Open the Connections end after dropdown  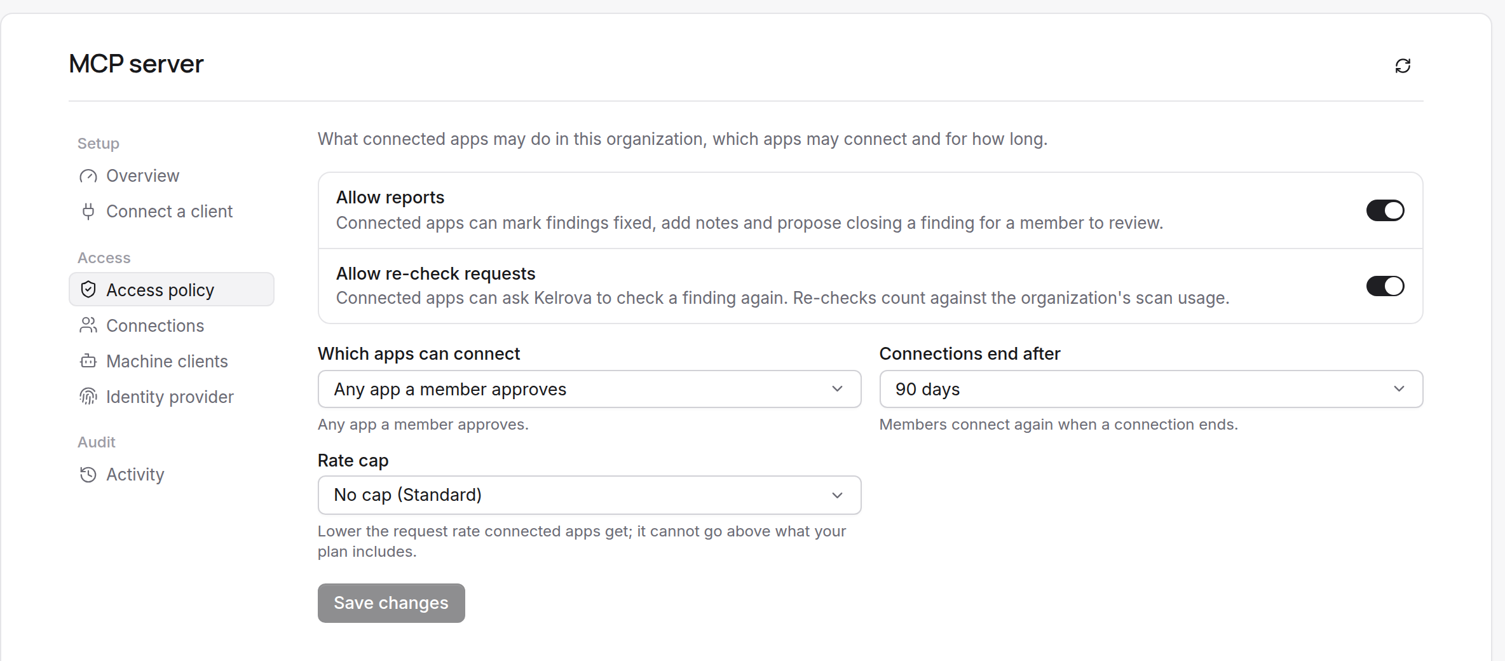1151,389
